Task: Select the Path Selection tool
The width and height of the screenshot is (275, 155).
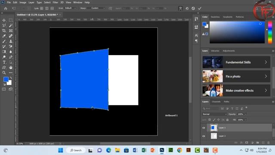Action: (x=11, y=62)
